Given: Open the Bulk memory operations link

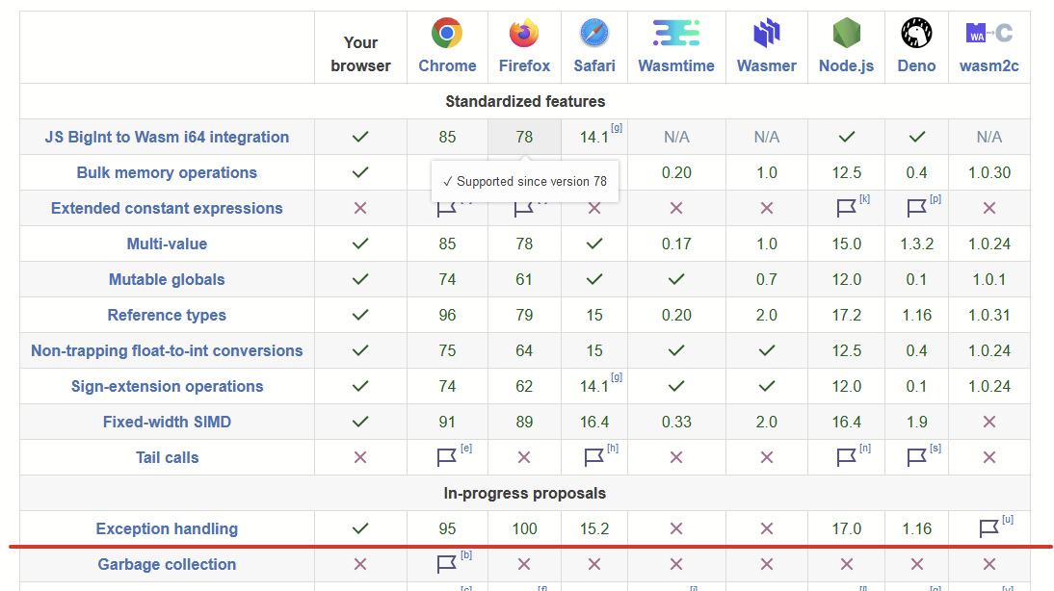Looking at the screenshot, I should tap(167, 172).
